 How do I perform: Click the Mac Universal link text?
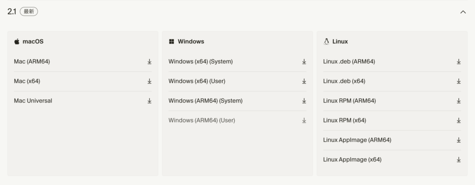click(33, 101)
